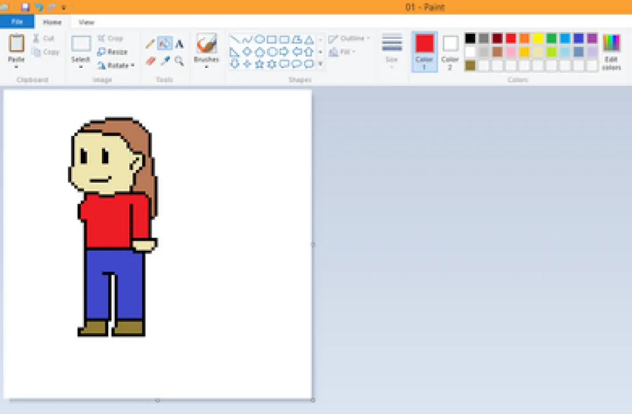Click the Cut button
Image resolution: width=632 pixels, height=414 pixels.
(x=44, y=38)
